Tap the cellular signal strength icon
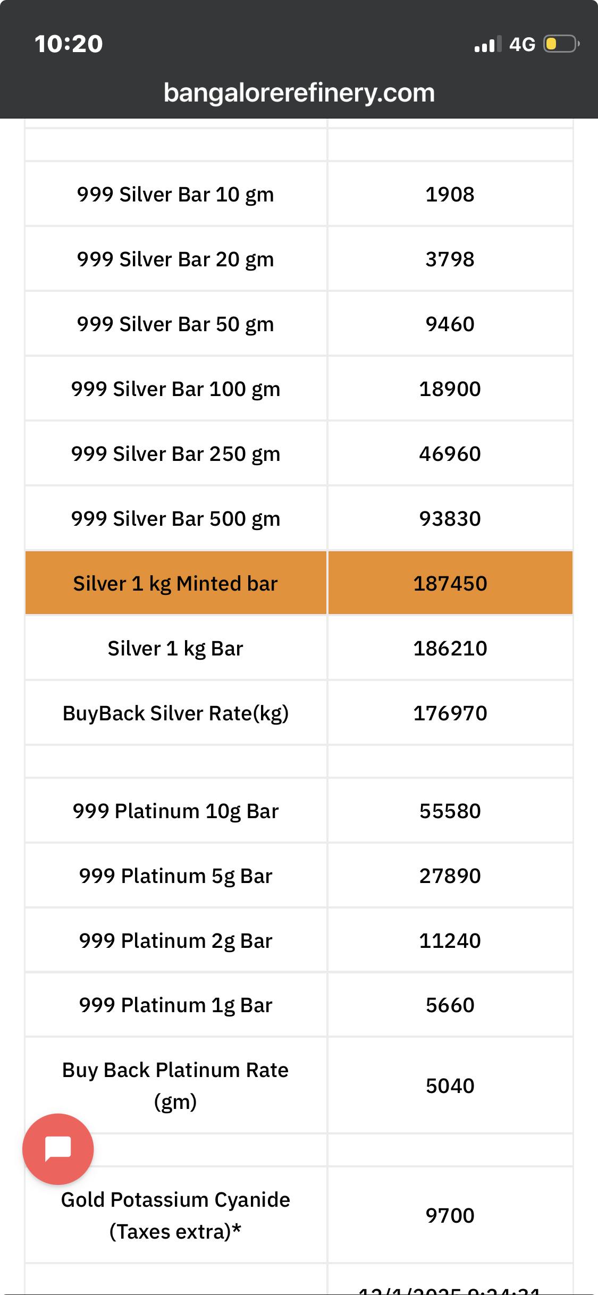 [x=487, y=45]
